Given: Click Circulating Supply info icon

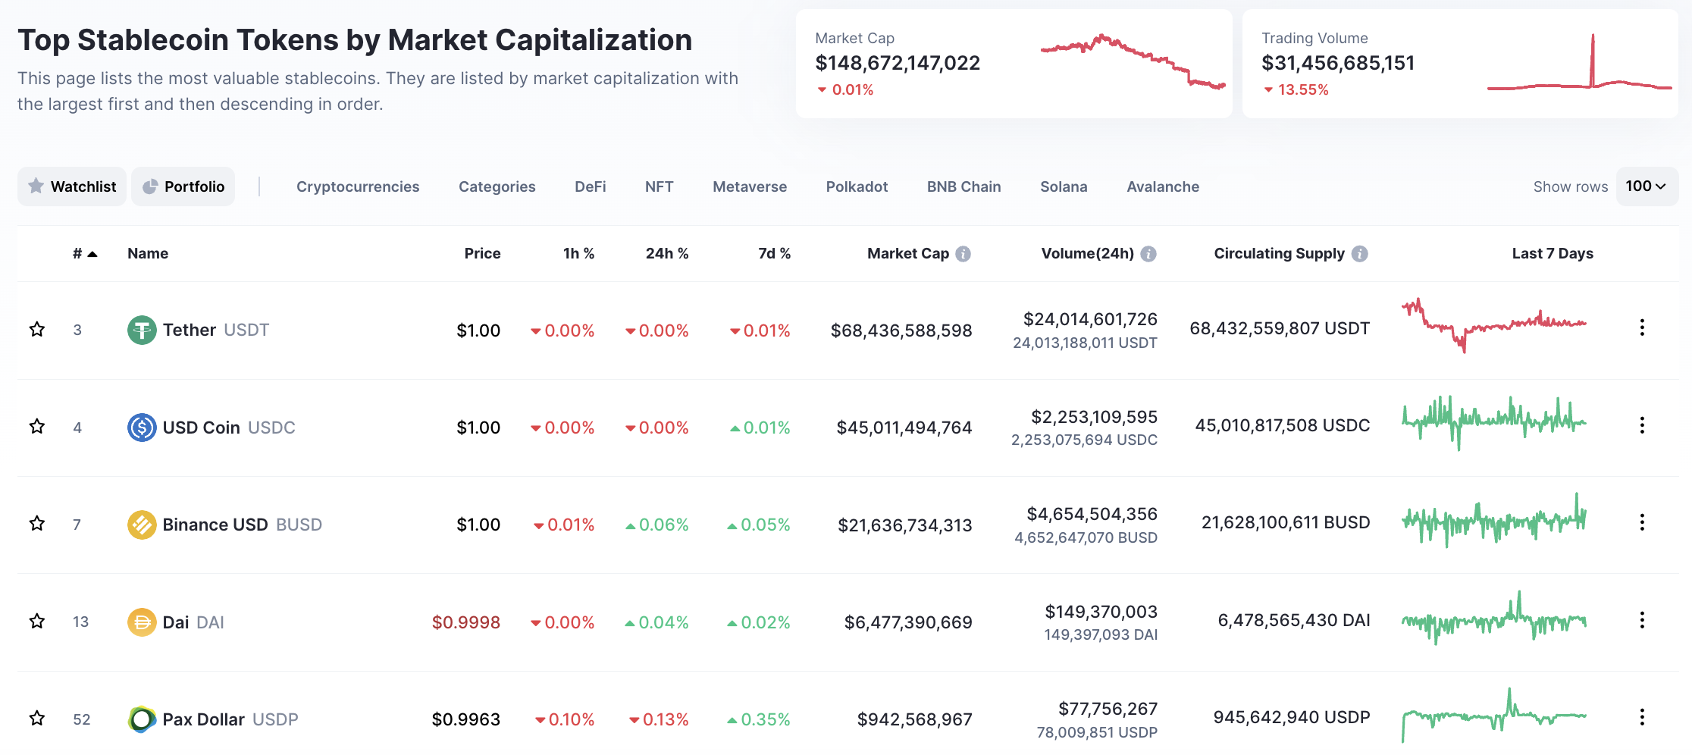Looking at the screenshot, I should coord(1360,254).
